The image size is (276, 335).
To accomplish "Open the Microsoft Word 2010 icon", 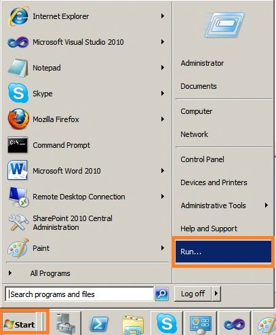I will point(18,170).
